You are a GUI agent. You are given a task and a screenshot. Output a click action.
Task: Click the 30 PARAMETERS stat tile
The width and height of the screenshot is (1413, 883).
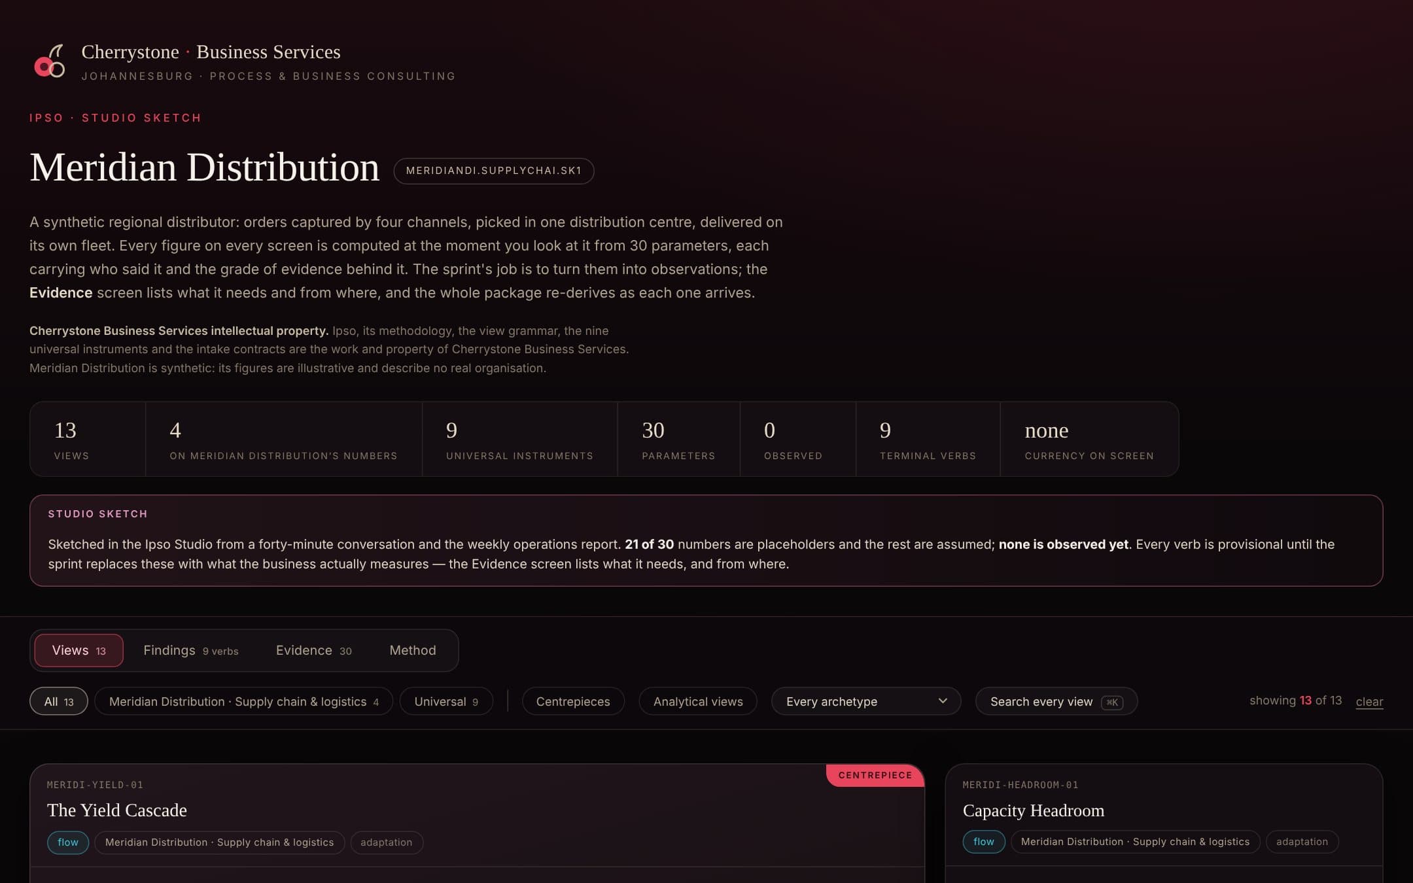[x=679, y=439]
